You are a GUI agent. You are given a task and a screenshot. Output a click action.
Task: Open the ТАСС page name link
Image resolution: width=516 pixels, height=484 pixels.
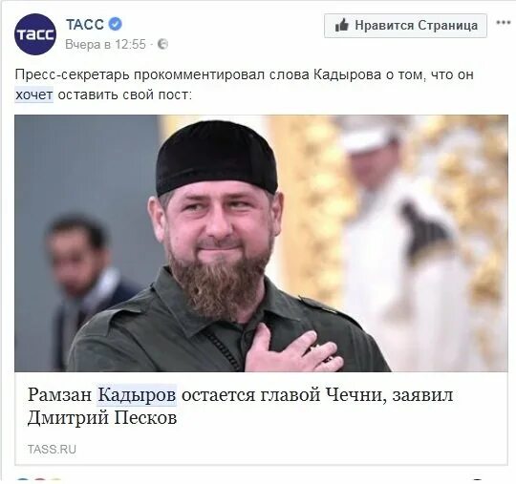pos(85,24)
